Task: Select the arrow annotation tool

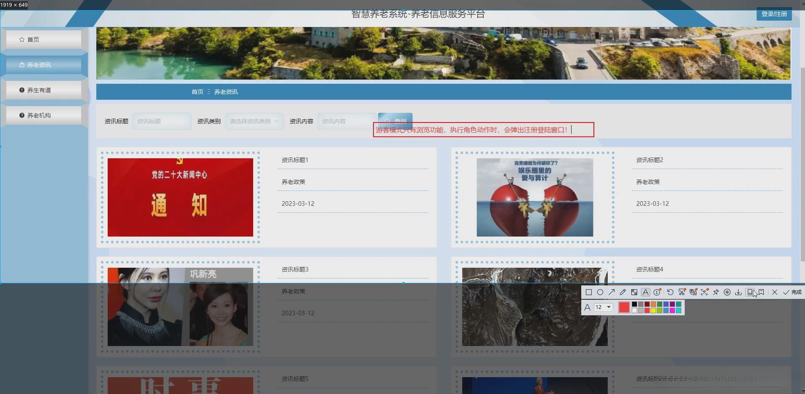Action: (x=612, y=292)
